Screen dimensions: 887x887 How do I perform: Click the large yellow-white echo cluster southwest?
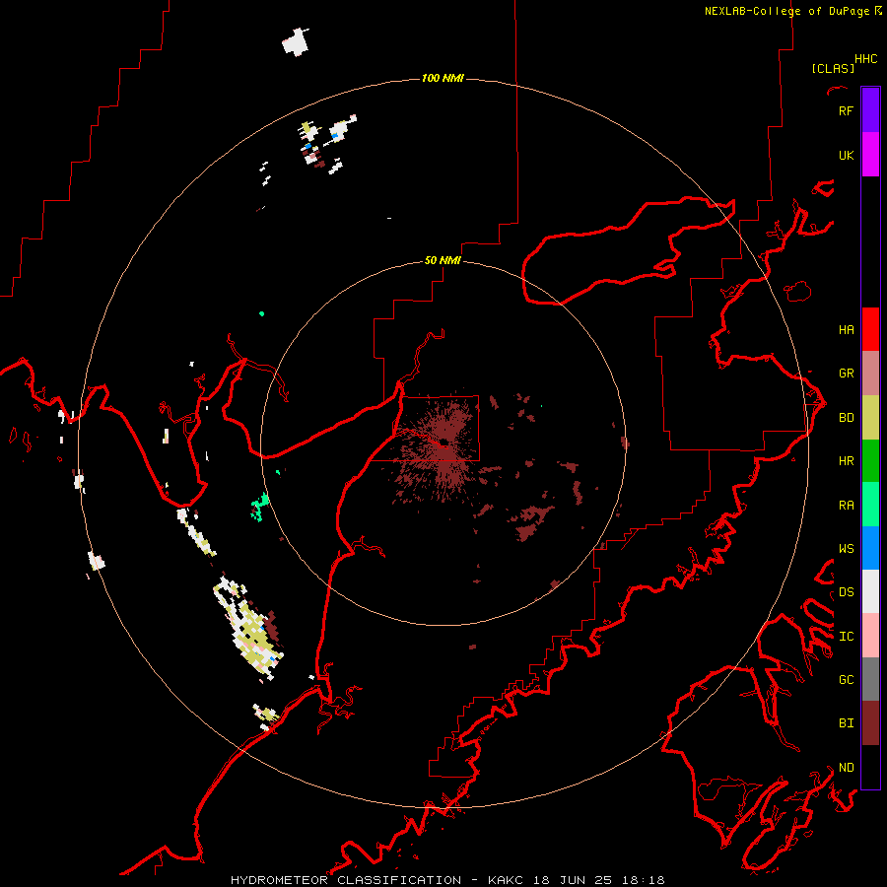pyautogui.click(x=249, y=629)
